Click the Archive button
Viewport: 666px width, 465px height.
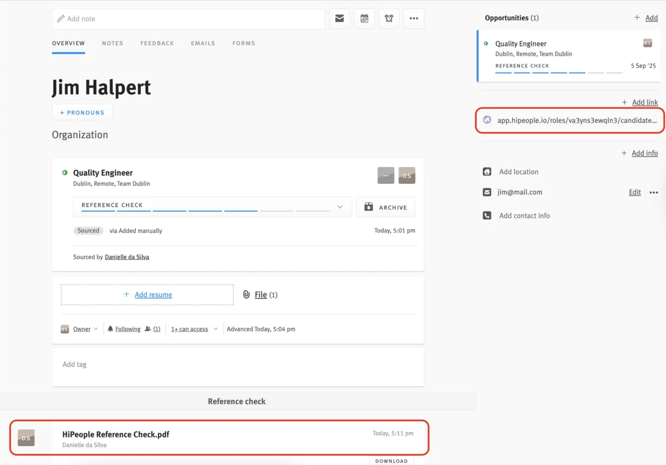point(386,207)
